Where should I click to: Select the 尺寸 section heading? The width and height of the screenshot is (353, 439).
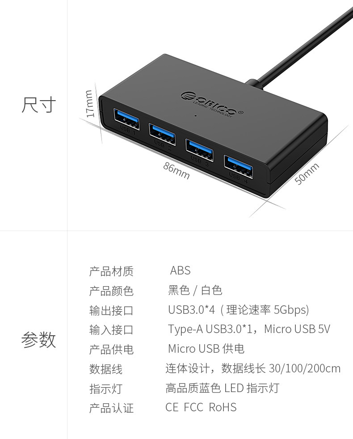(38, 105)
